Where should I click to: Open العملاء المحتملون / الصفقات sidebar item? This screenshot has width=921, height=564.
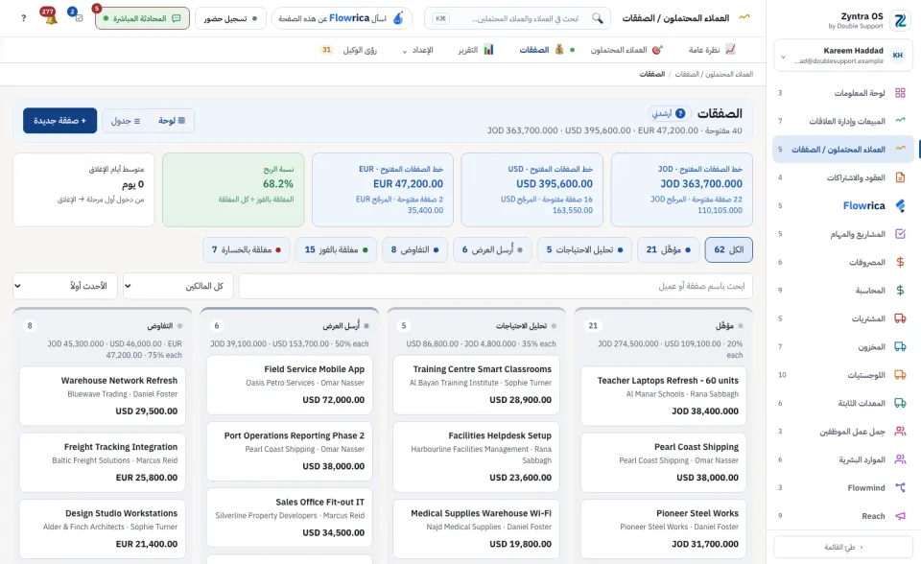click(843, 150)
